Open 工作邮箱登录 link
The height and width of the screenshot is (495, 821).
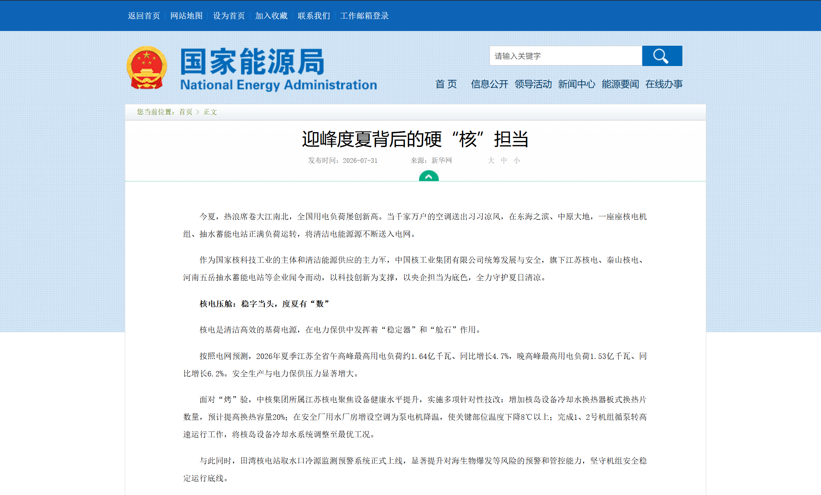click(x=364, y=16)
